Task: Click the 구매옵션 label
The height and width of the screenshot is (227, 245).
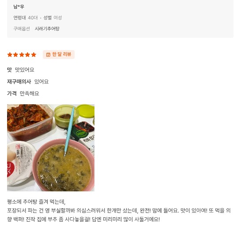Action: (x=22, y=29)
